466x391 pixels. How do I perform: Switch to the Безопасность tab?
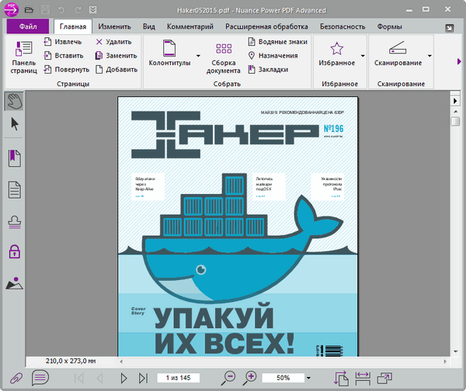click(x=343, y=26)
